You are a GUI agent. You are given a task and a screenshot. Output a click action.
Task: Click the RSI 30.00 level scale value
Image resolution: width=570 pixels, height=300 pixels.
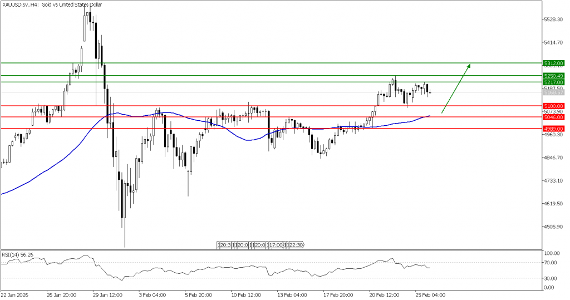click(552, 278)
